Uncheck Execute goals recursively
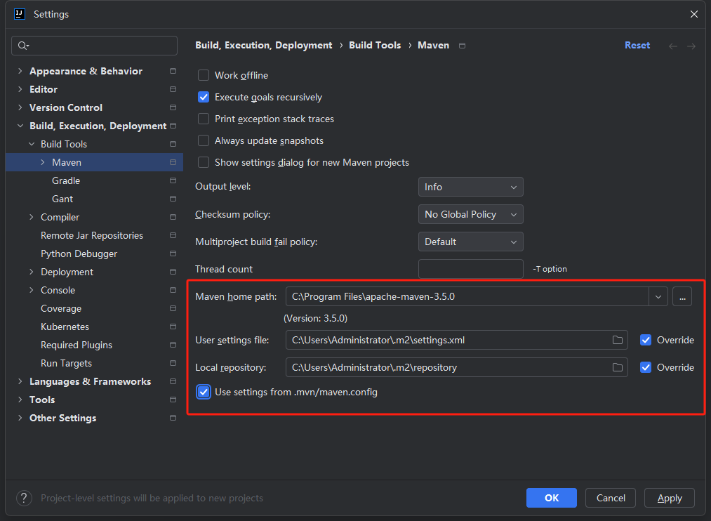 (204, 97)
